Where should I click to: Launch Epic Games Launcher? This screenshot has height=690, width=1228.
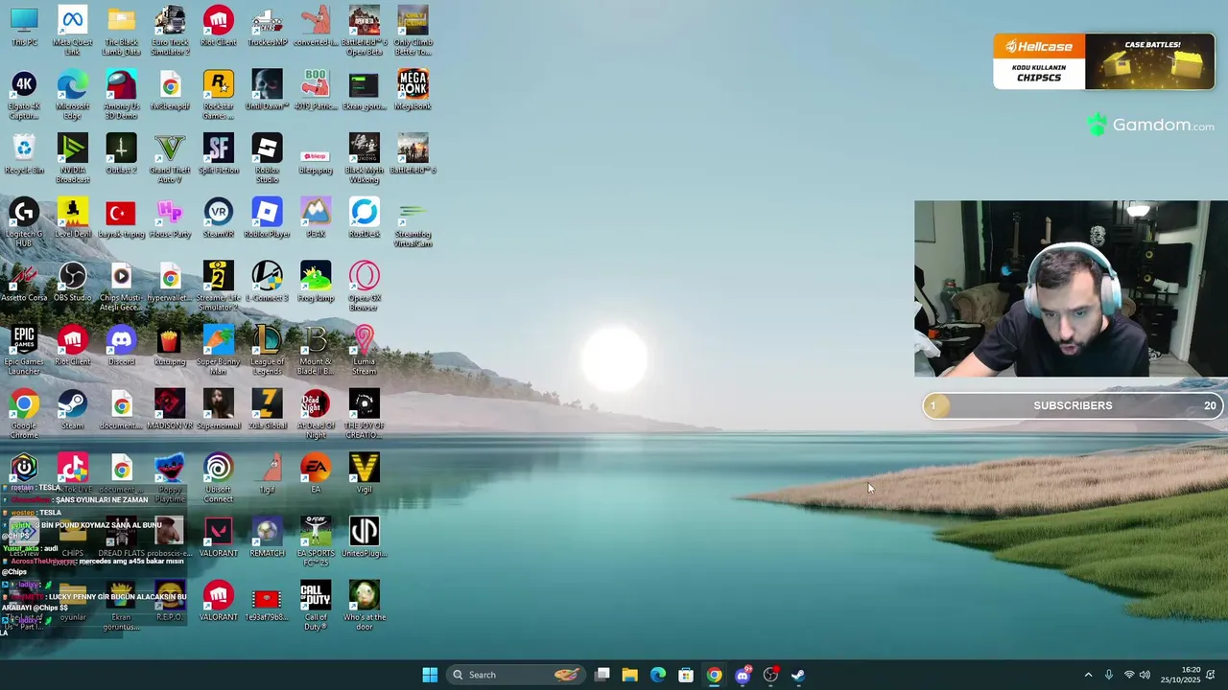coord(24,351)
